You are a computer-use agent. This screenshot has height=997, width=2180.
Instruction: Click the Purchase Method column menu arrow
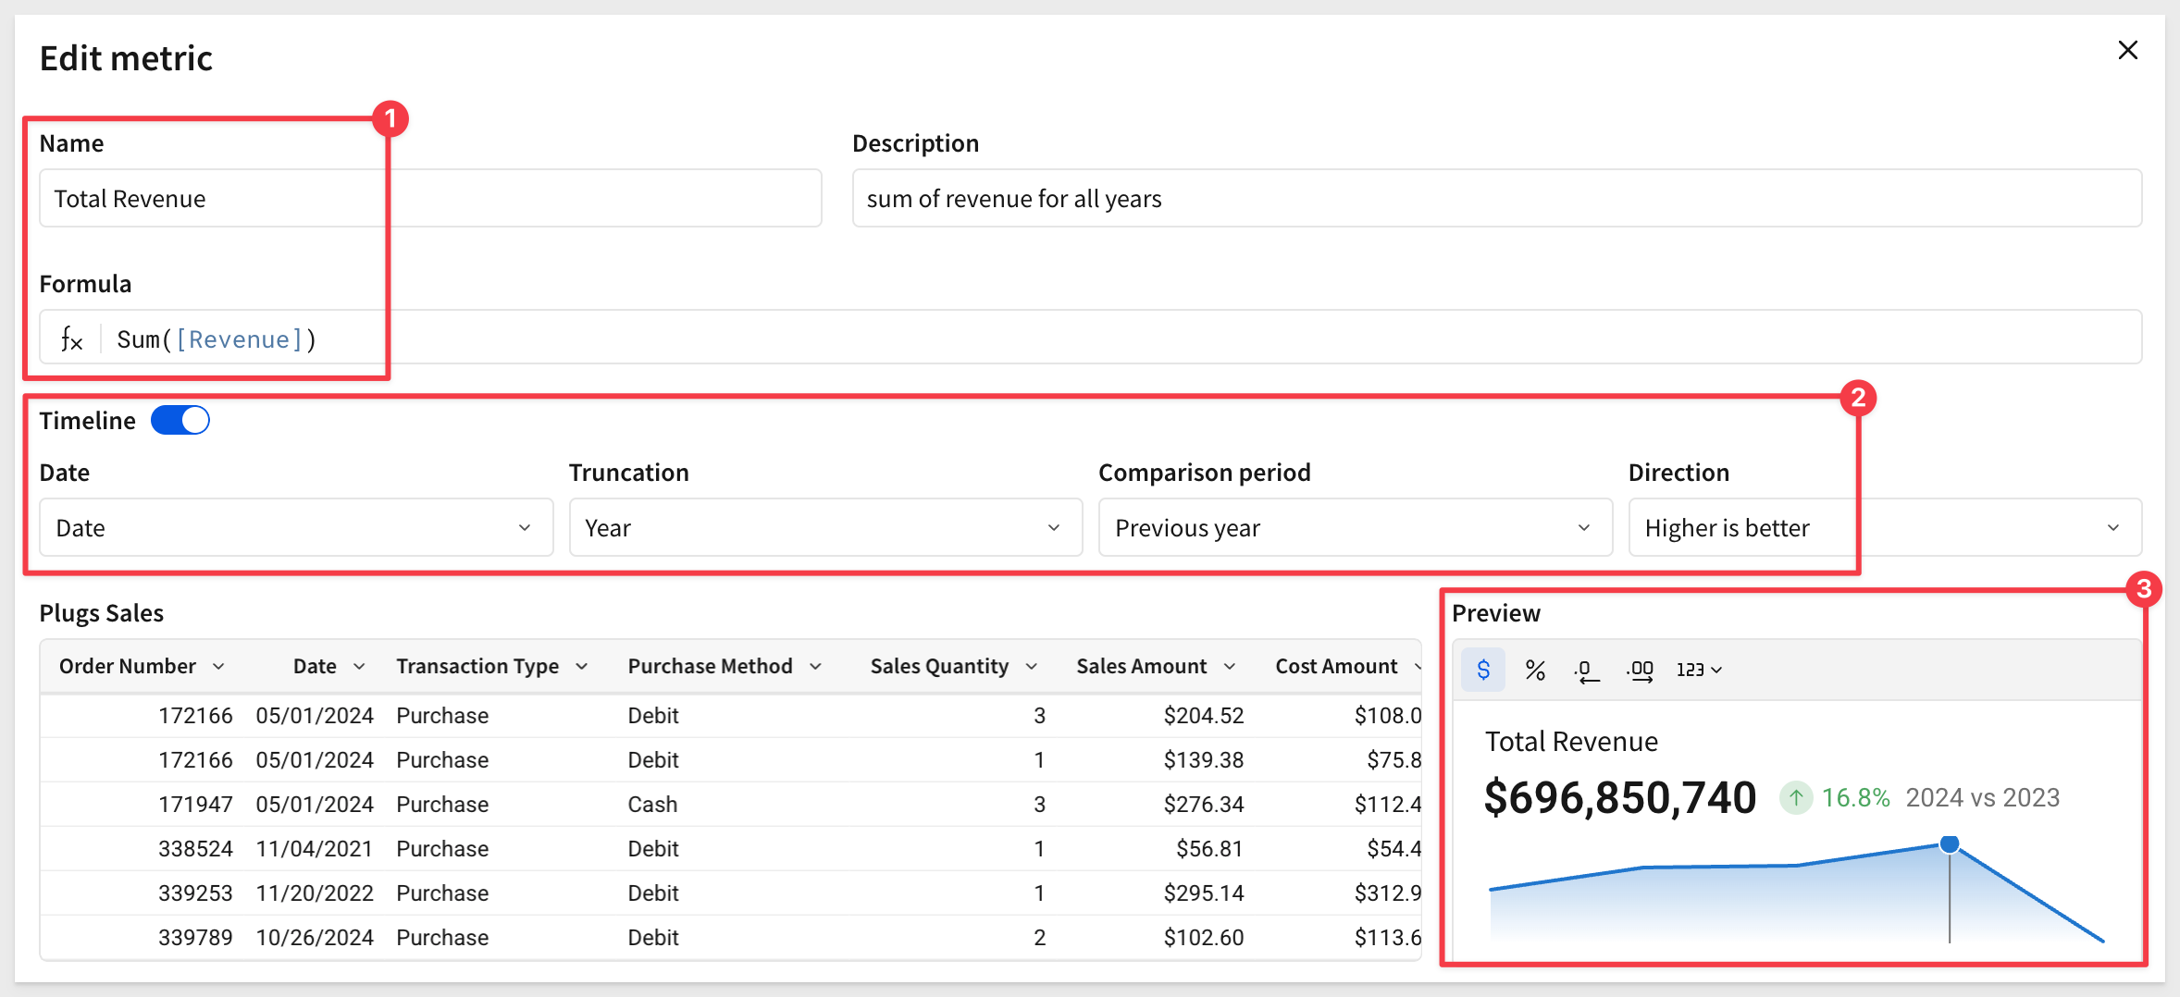(815, 667)
